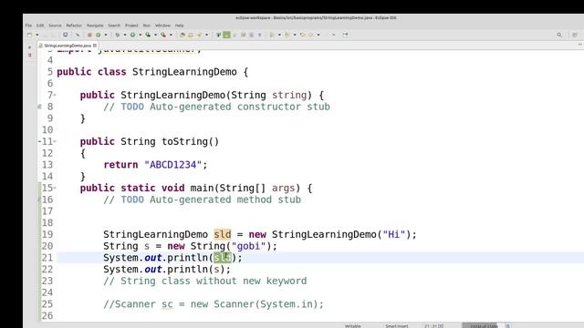
Task: Click the class name StringLearningDemo on line 5
Action: [184, 72]
